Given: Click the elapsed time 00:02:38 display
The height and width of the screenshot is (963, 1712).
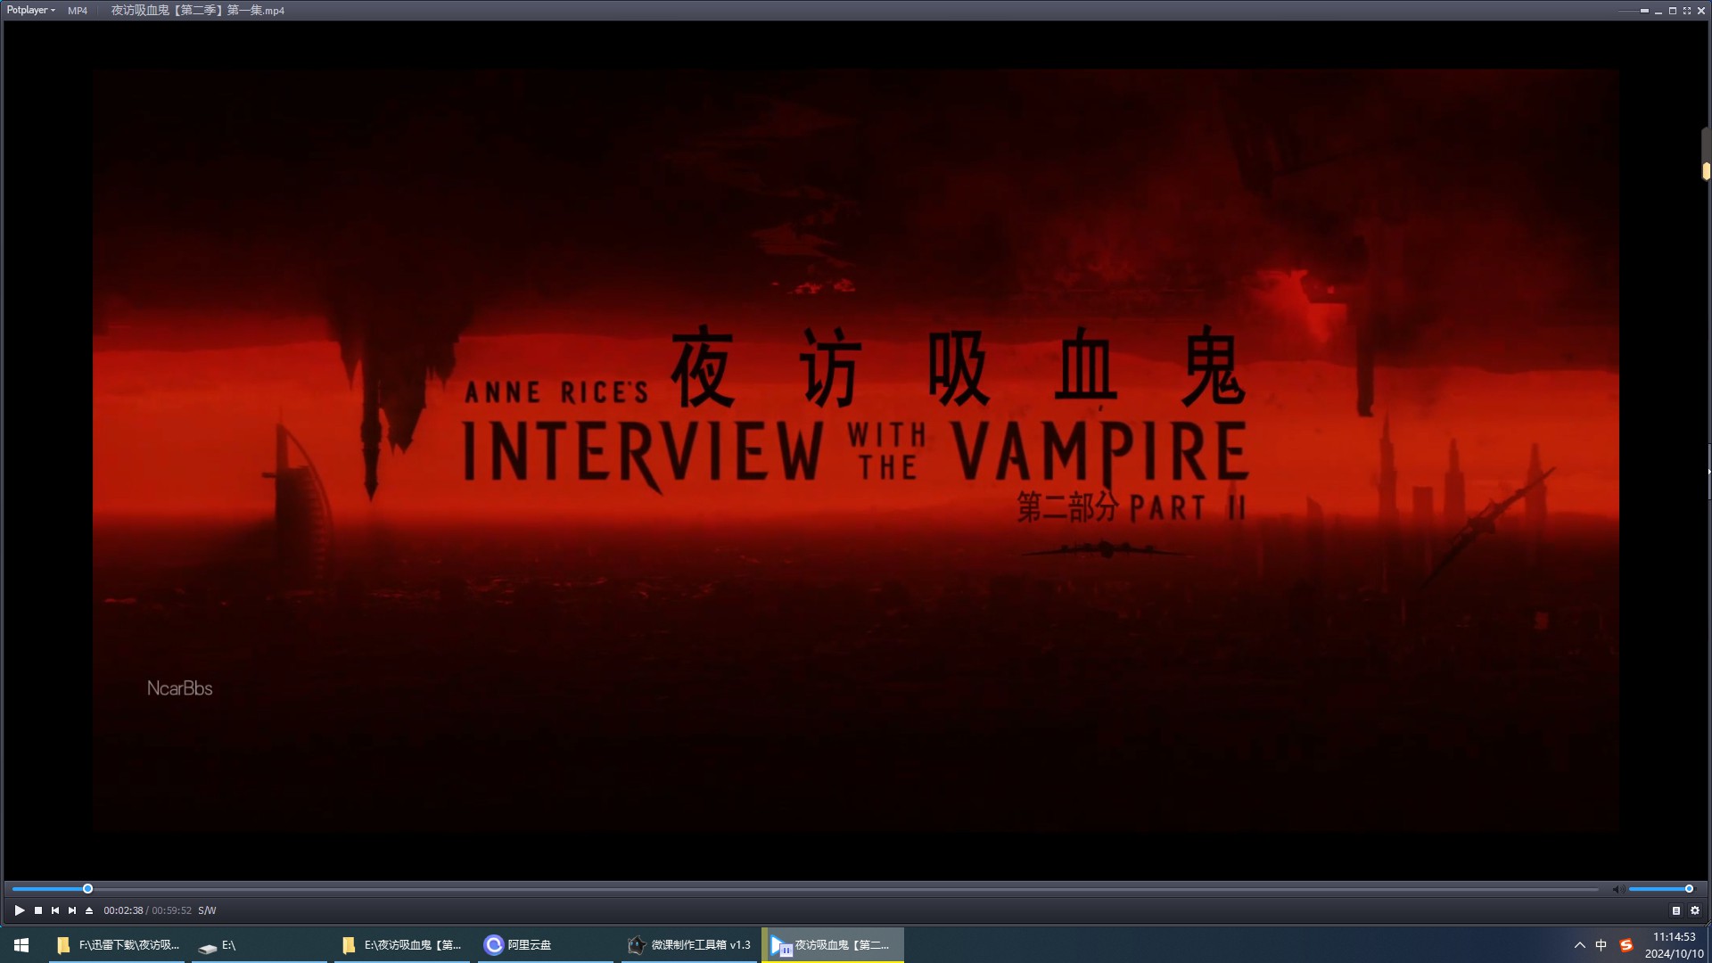Looking at the screenshot, I should [x=123, y=910].
